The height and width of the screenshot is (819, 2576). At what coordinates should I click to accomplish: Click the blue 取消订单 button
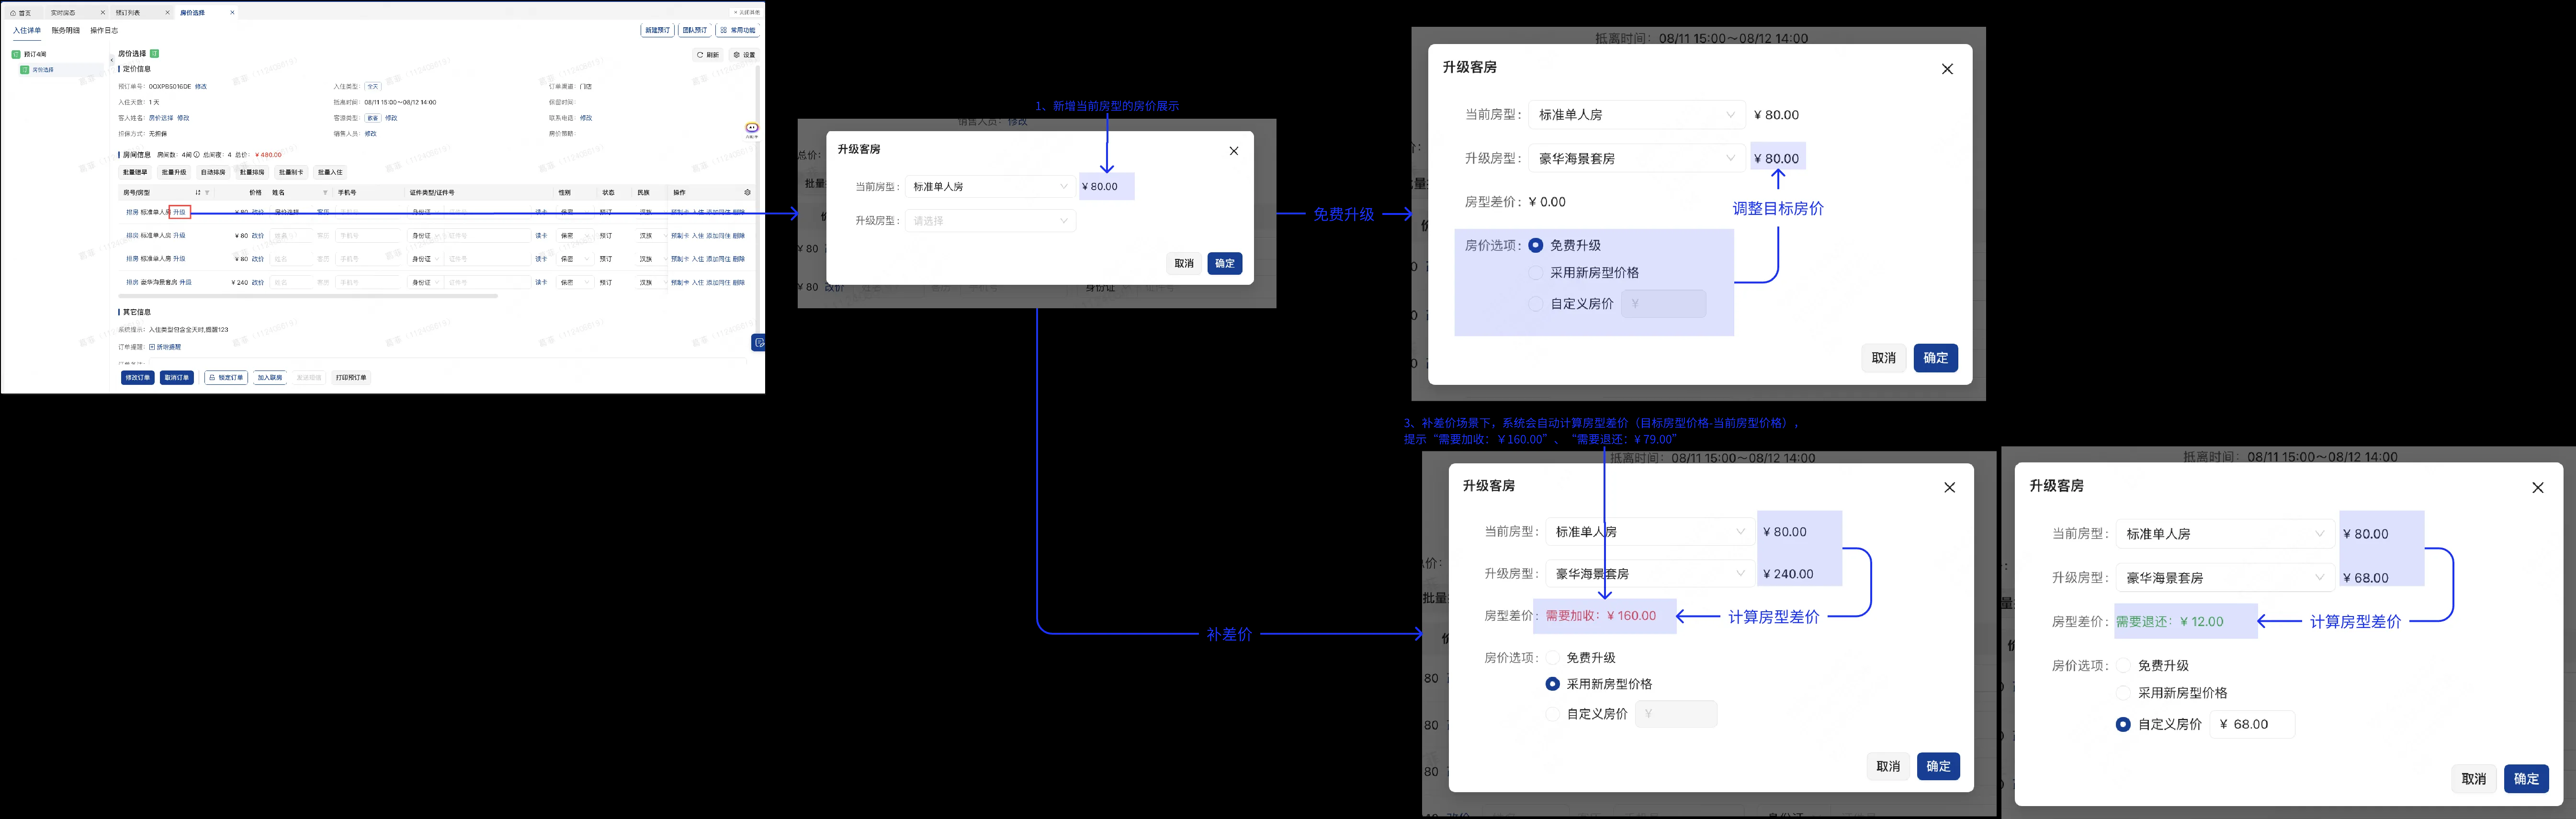pos(177,378)
